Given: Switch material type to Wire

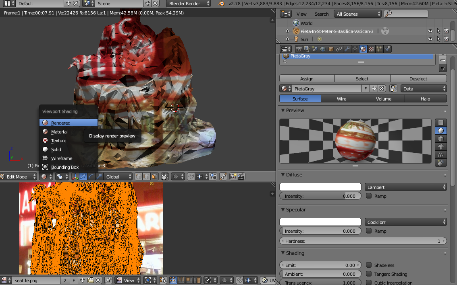Looking at the screenshot, I should pos(342,98).
